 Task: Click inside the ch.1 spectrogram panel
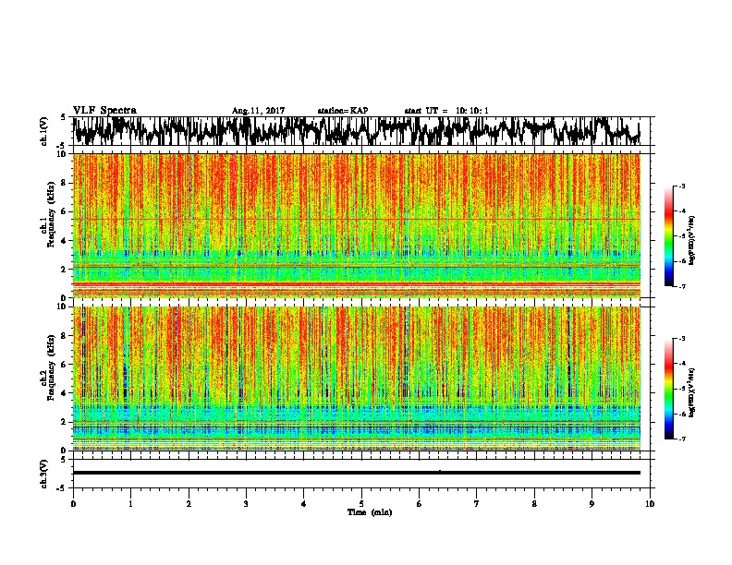tap(357, 225)
